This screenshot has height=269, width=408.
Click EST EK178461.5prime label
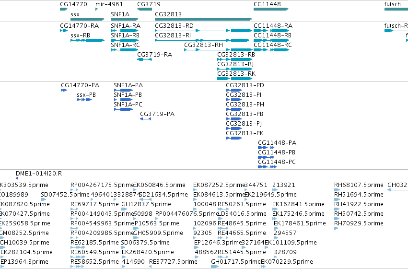click(x=300, y=223)
